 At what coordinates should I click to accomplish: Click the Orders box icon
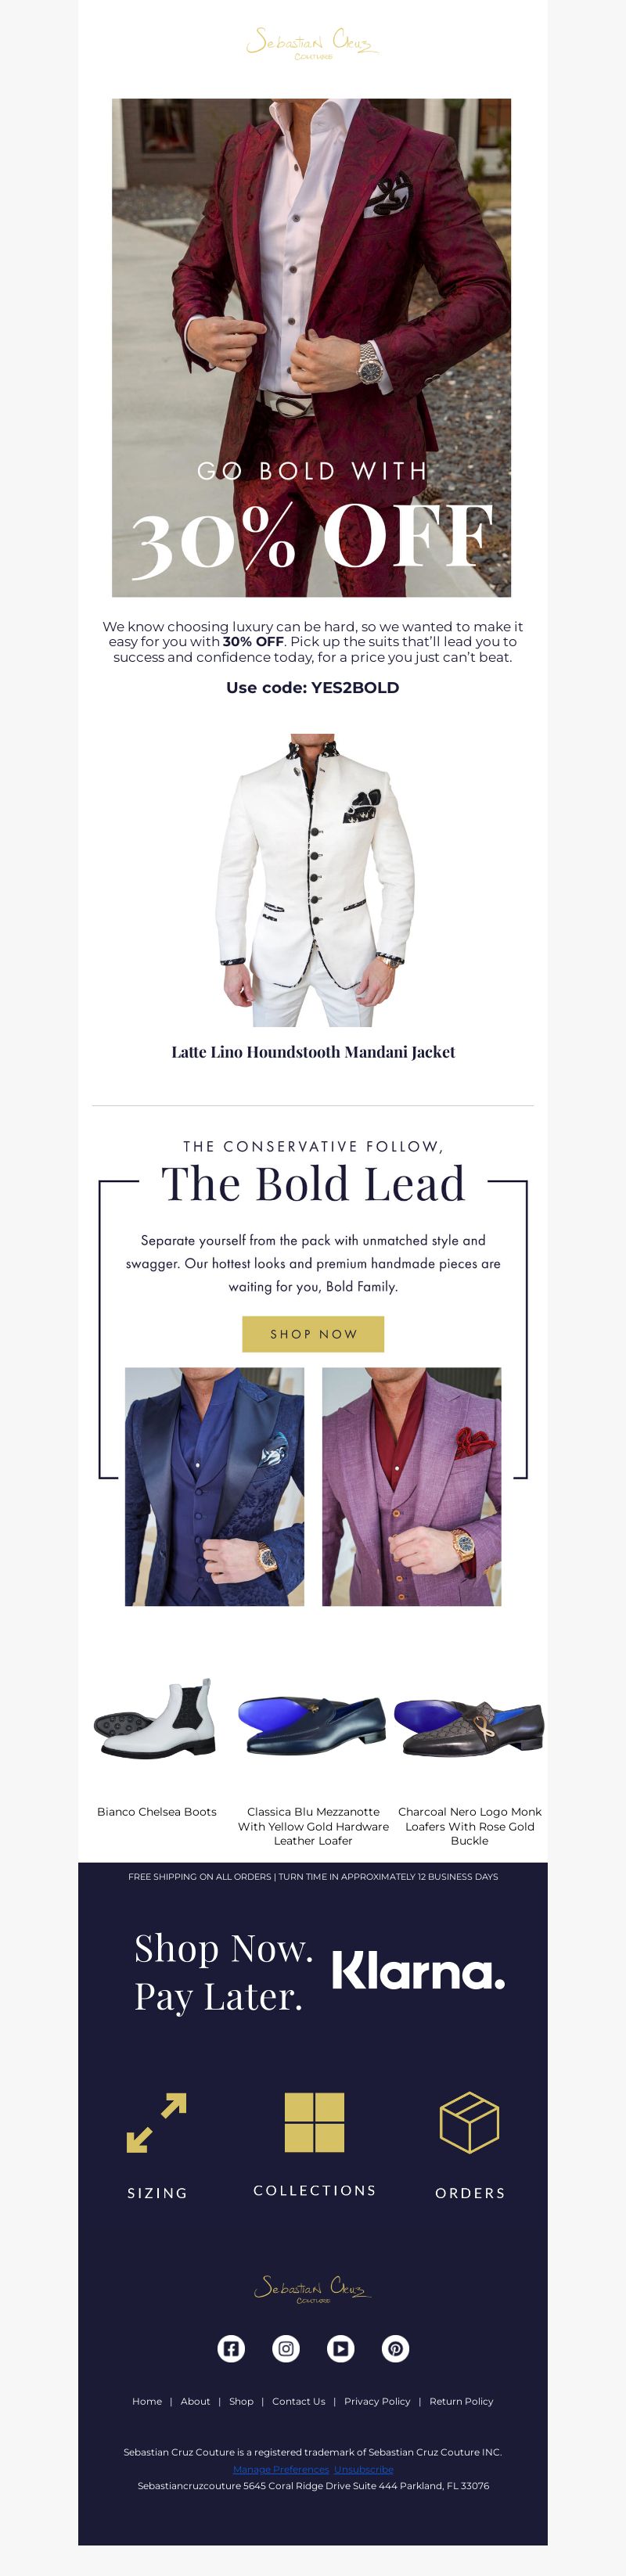tap(469, 2122)
